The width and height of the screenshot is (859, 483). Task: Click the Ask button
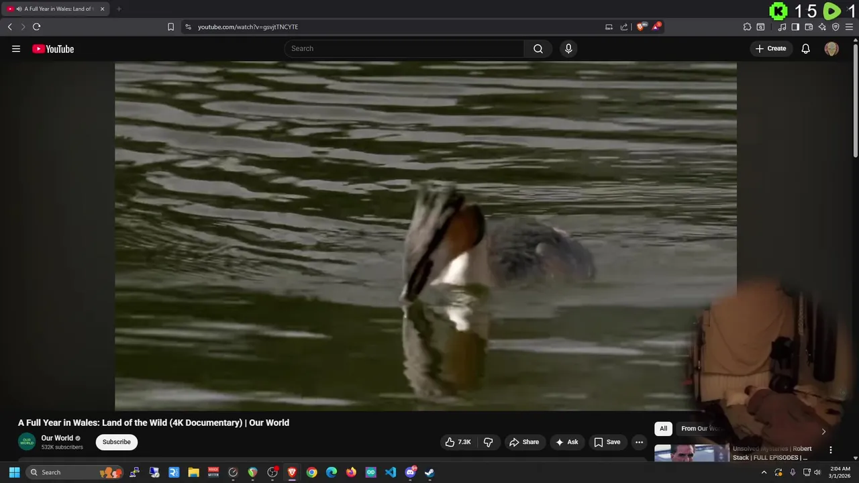[x=566, y=442]
